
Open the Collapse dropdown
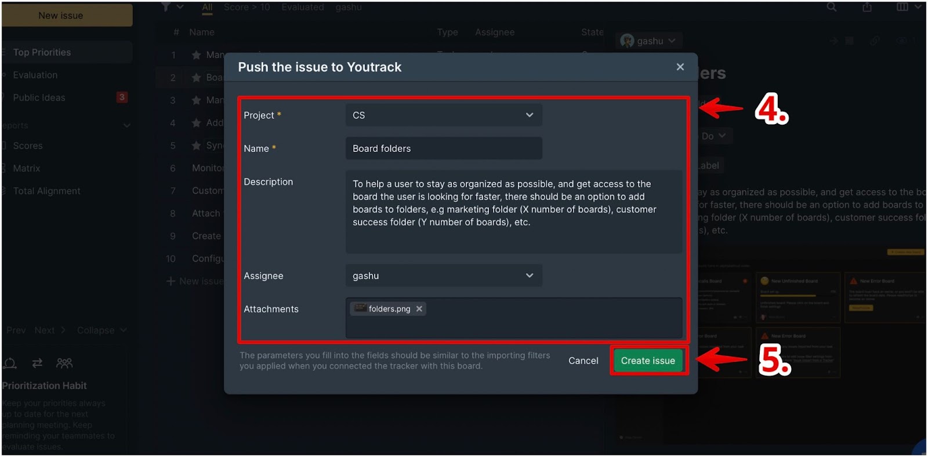click(101, 330)
